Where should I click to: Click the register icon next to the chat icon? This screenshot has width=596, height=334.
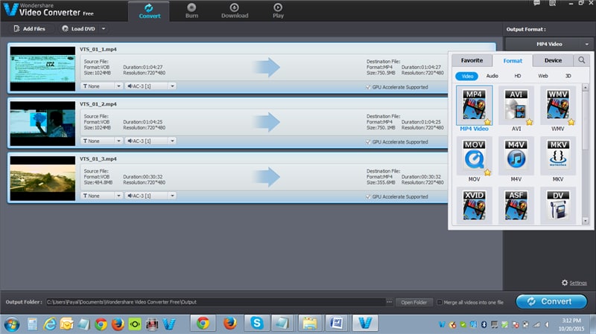tap(553, 3)
